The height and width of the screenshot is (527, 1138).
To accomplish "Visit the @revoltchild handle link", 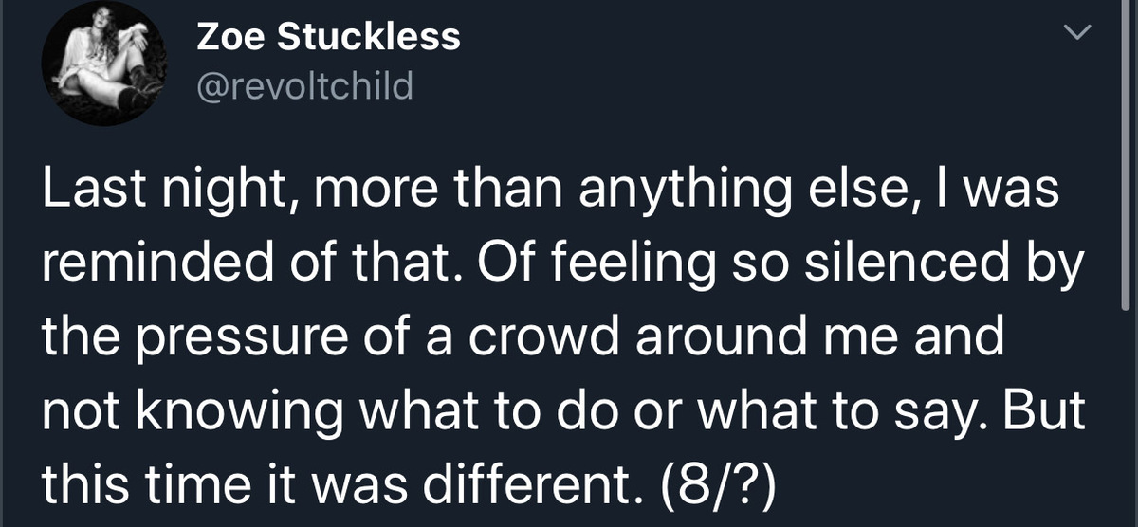I will click(x=304, y=86).
